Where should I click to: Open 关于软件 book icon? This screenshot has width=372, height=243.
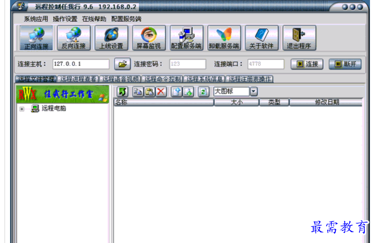tap(262, 38)
